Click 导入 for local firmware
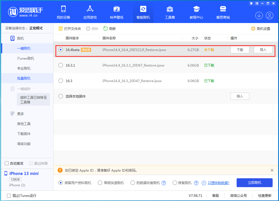279x201 pixels. click(240, 96)
